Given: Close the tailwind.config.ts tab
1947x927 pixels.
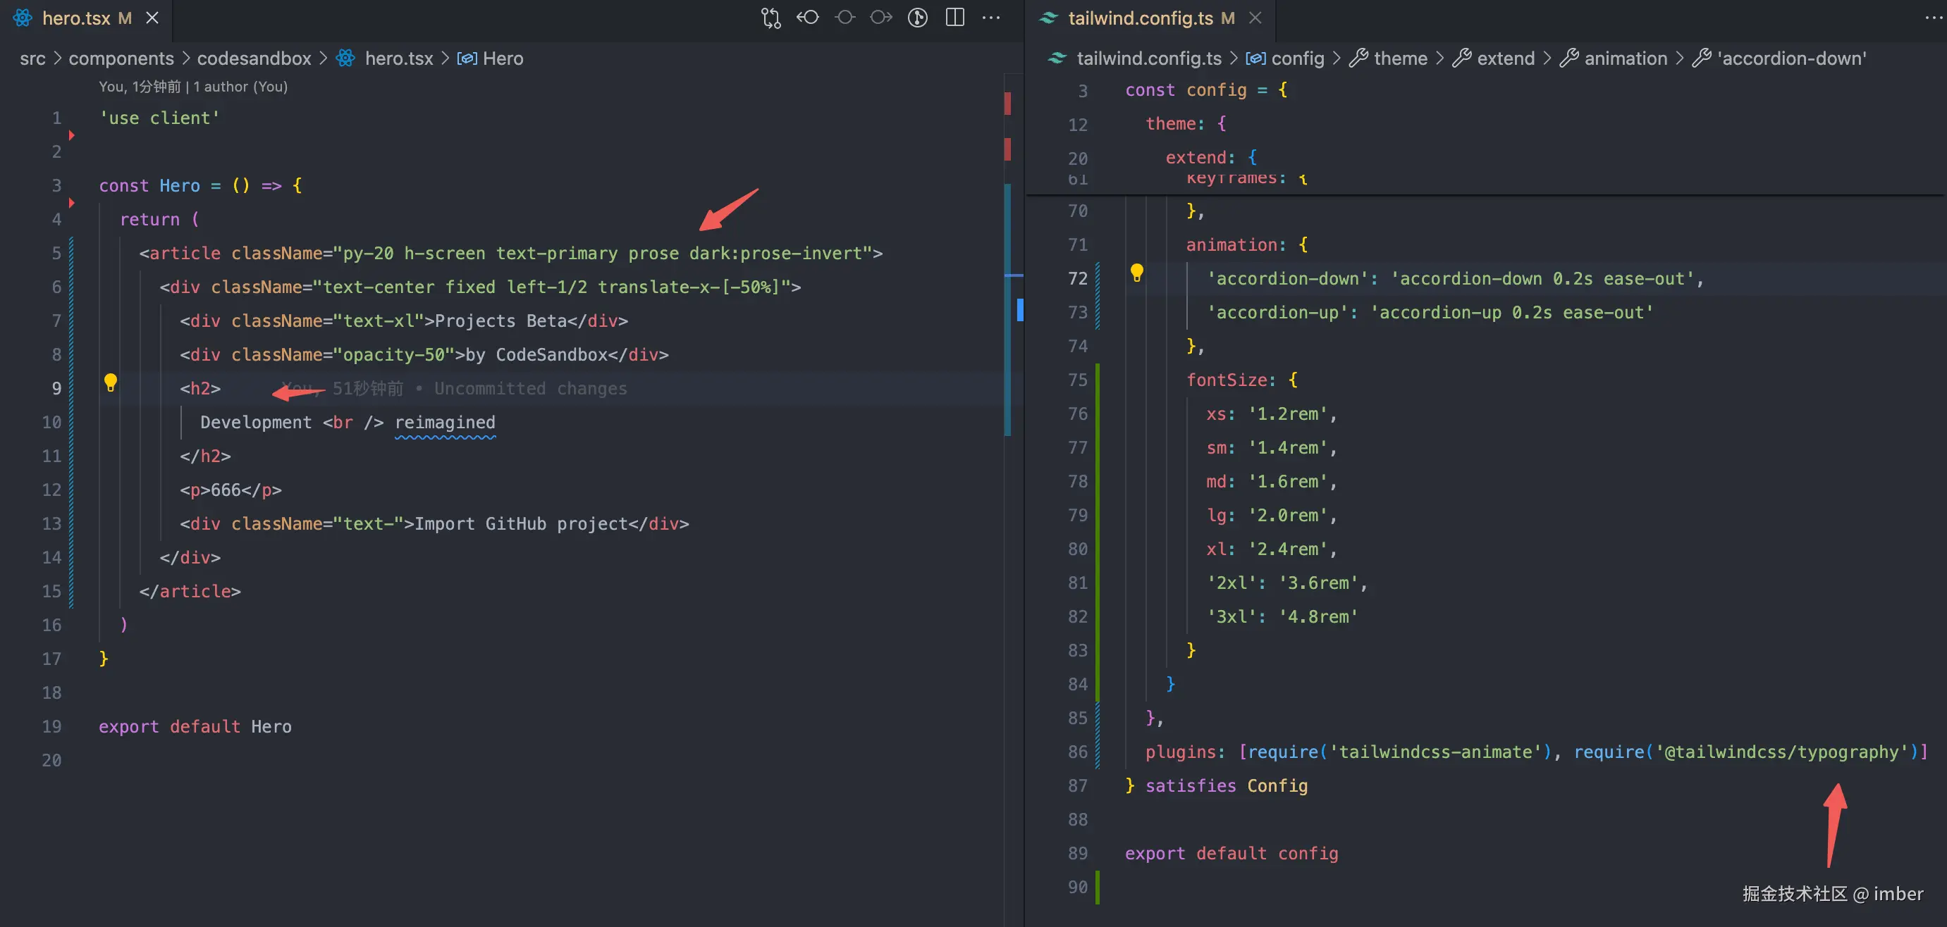Looking at the screenshot, I should click(x=1255, y=18).
